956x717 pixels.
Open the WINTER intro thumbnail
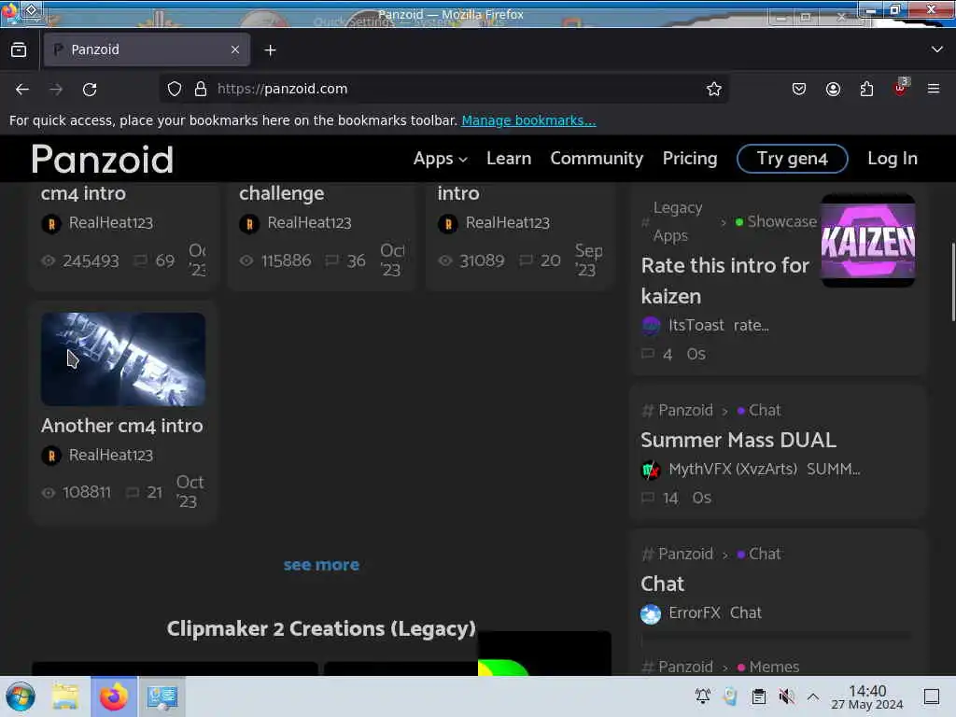123,359
